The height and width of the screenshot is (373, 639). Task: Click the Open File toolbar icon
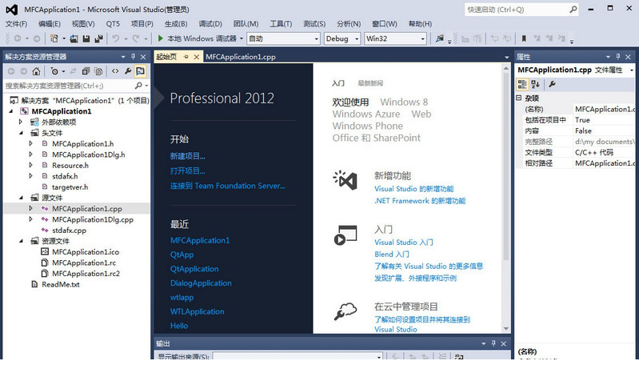74,38
